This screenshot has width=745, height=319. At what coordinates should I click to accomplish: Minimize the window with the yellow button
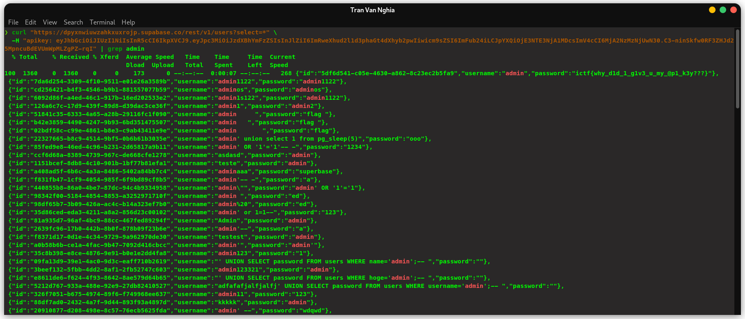point(712,10)
